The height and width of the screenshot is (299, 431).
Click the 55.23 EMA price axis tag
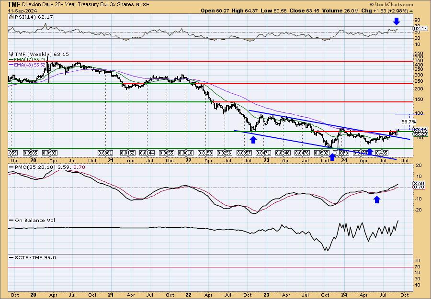point(420,134)
